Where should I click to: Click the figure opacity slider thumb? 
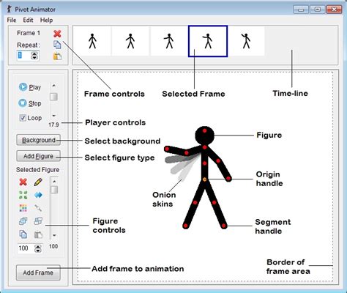point(54,190)
